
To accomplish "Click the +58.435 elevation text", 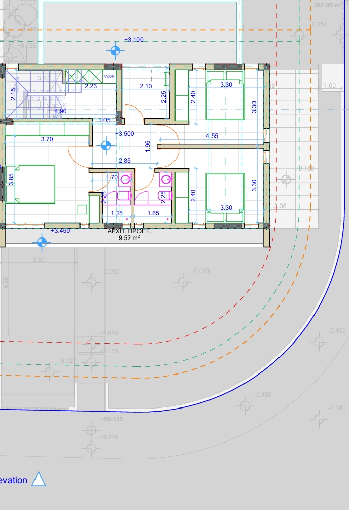I will click(113, 419).
